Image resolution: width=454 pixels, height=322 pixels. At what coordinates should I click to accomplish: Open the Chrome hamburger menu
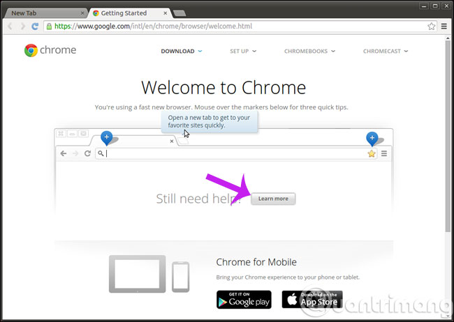click(x=444, y=26)
